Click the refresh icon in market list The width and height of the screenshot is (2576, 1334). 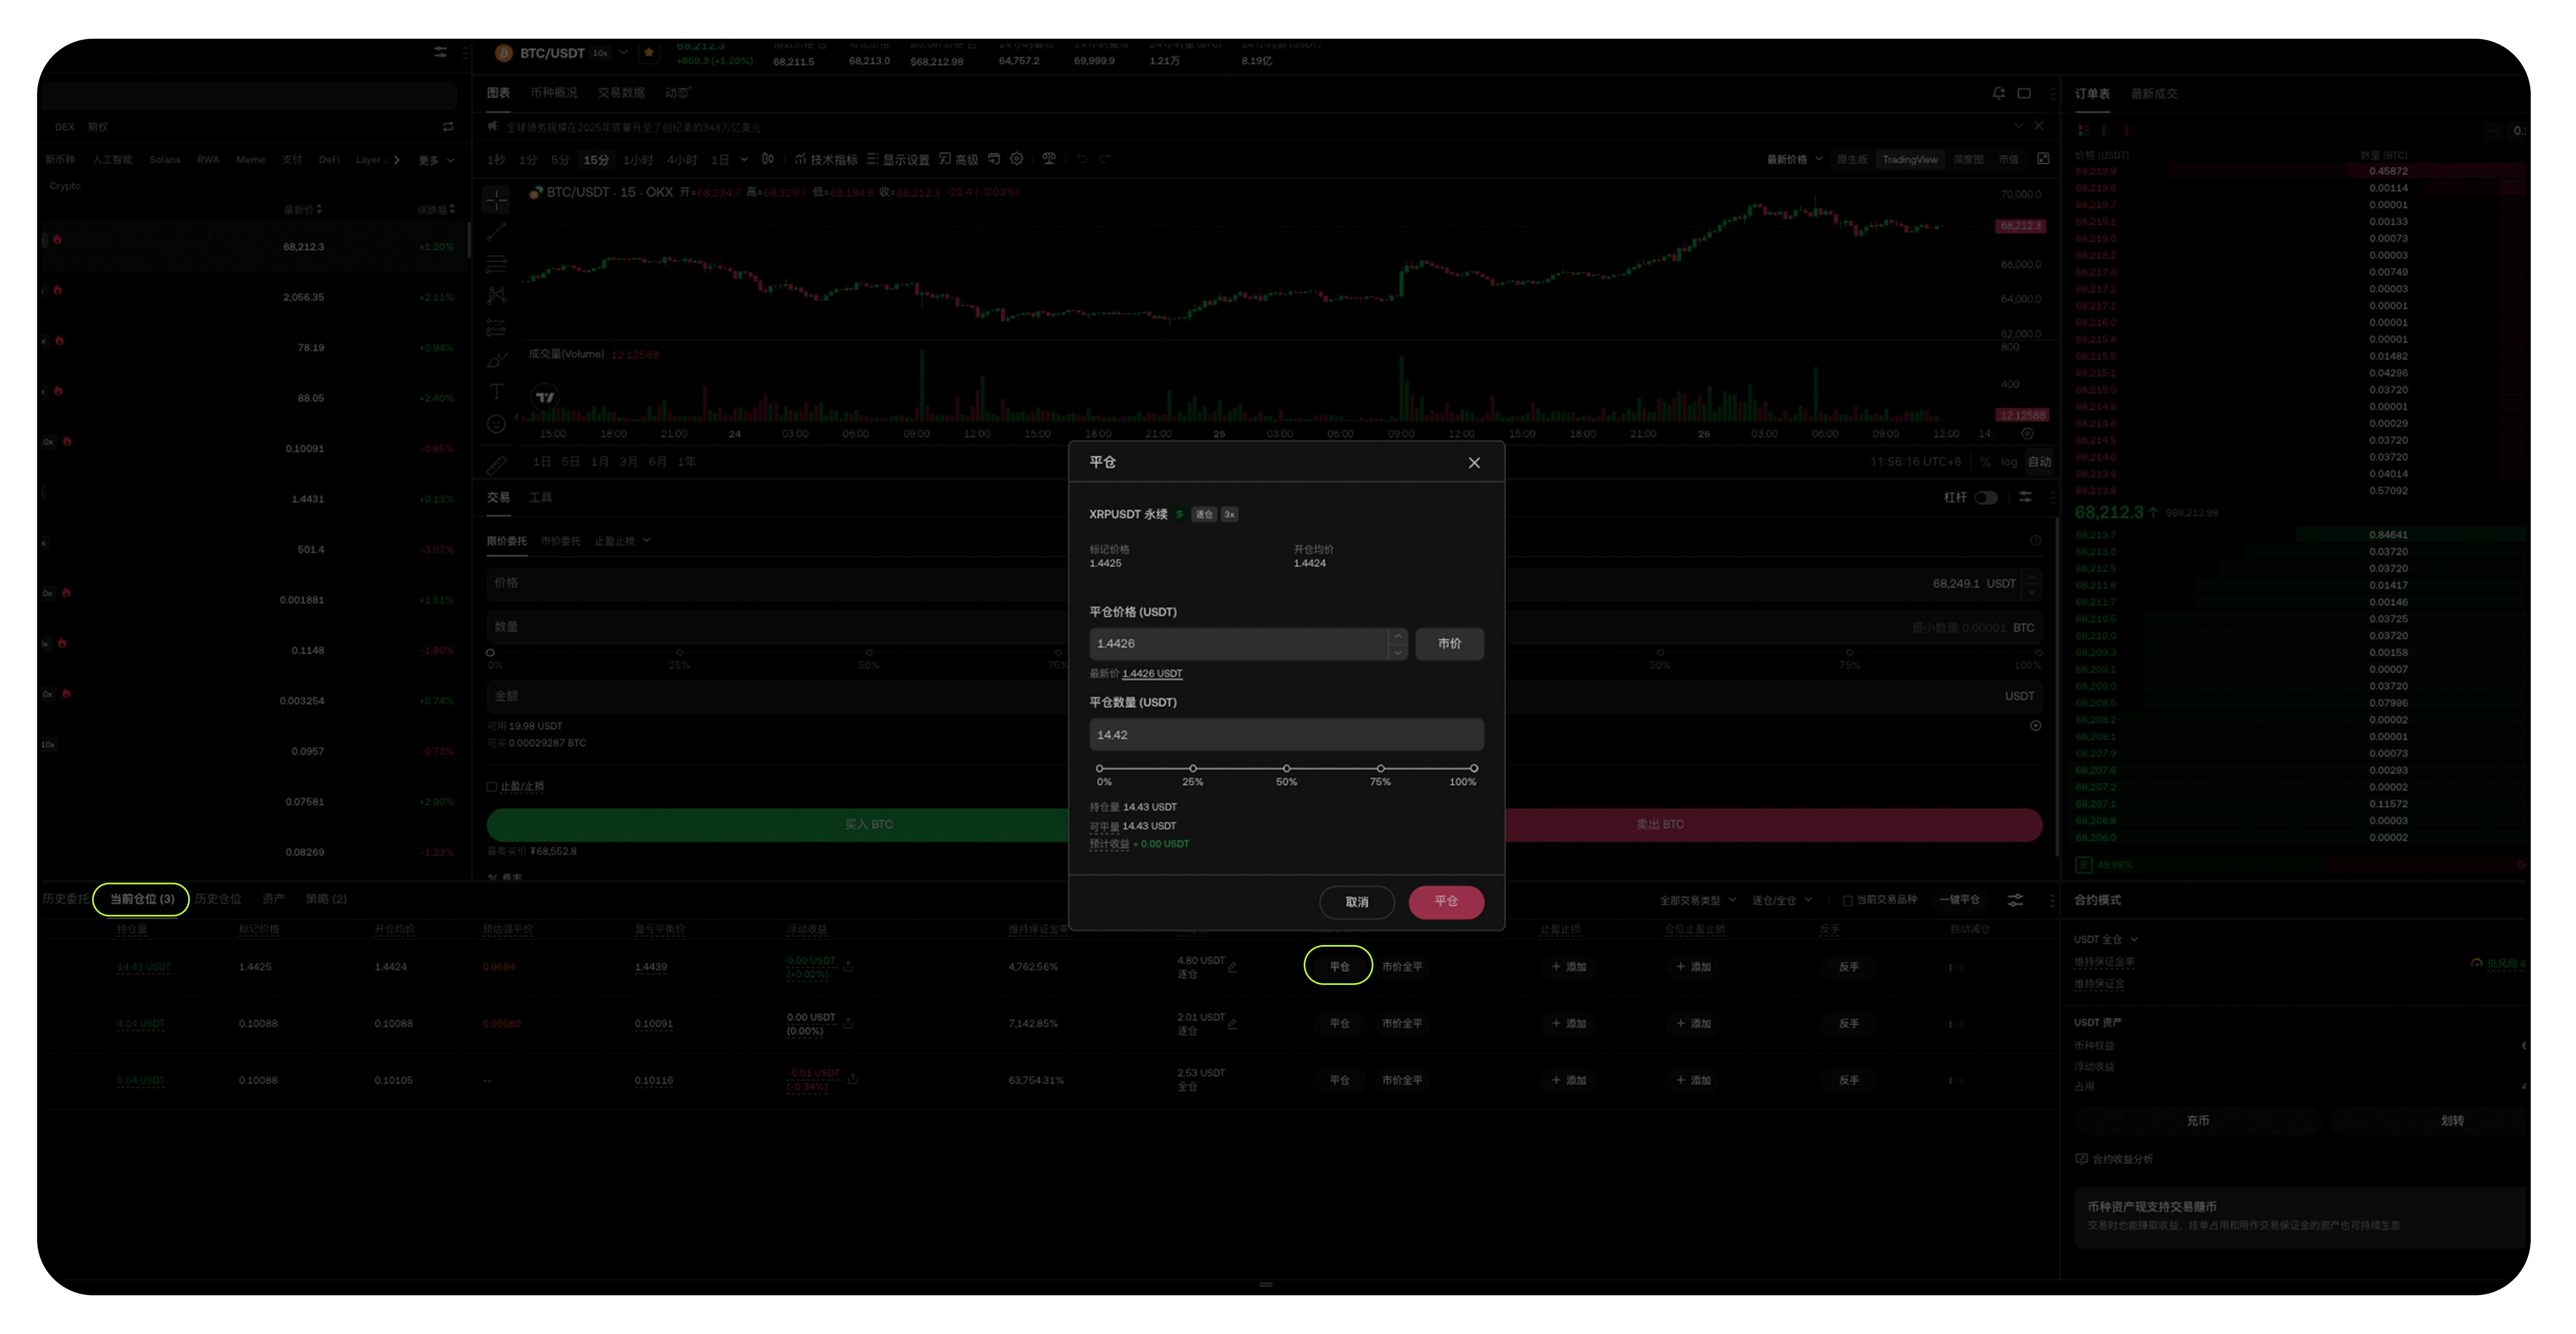(448, 127)
